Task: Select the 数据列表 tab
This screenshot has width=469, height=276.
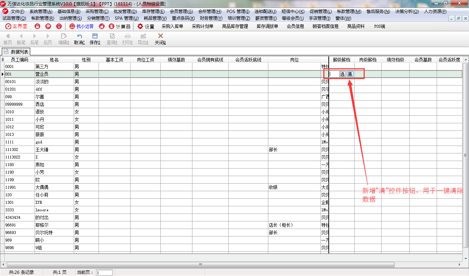Action: tap(16, 52)
